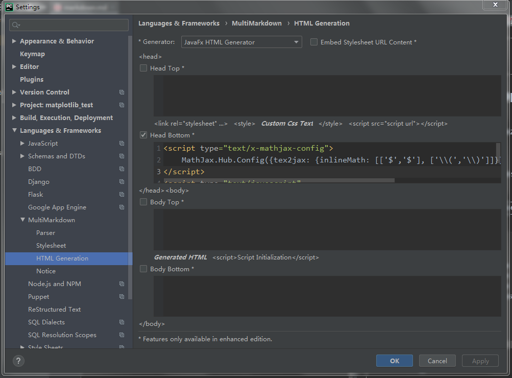Expand the Editor section arrow
This screenshot has height=378, width=512.
tap(14, 66)
